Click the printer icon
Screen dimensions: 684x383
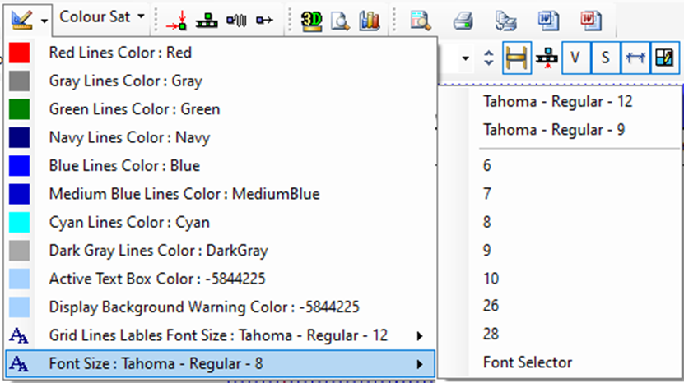click(463, 20)
